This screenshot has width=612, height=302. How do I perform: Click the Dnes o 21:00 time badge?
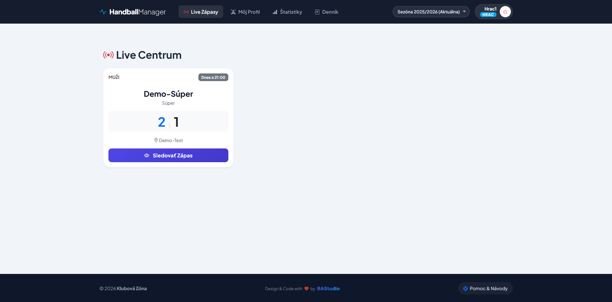(x=213, y=77)
